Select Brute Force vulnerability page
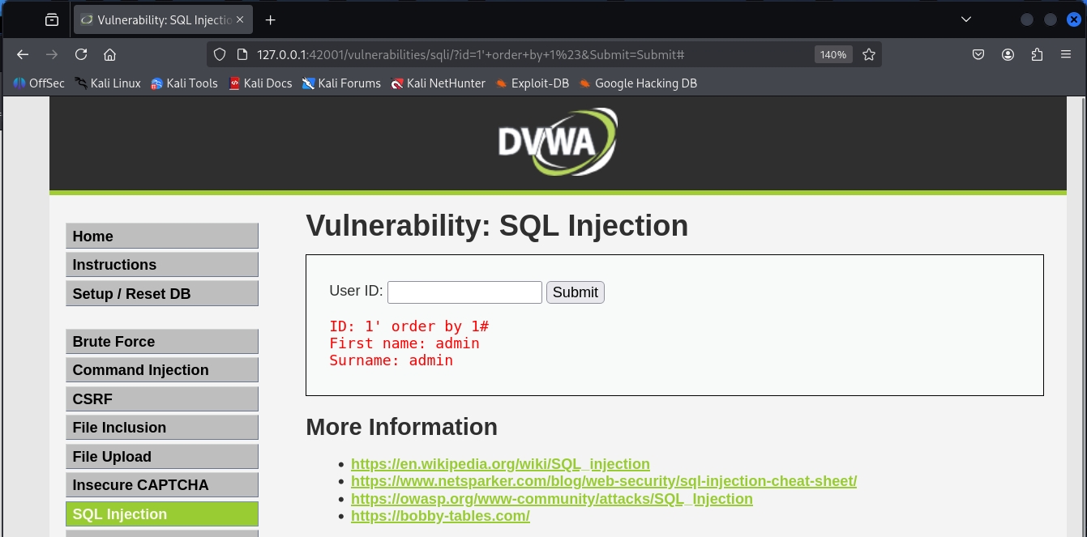The image size is (1087, 537). pyautogui.click(x=162, y=341)
